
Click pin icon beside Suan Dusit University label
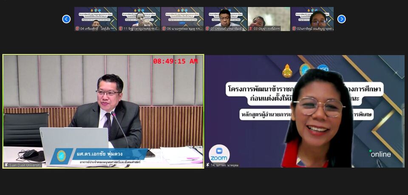(x=6, y=165)
